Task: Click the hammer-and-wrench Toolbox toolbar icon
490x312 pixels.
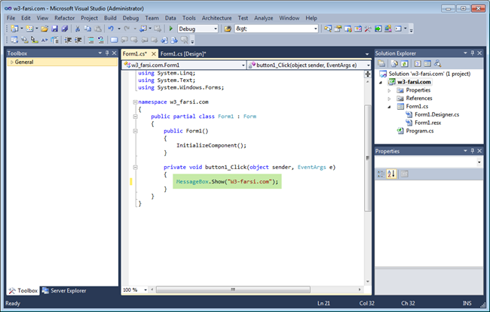Action: pyautogui.click(x=368, y=29)
